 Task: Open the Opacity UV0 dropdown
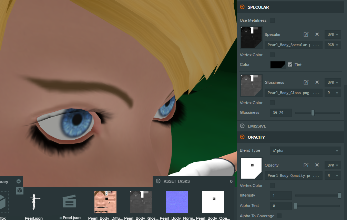[x=333, y=165]
